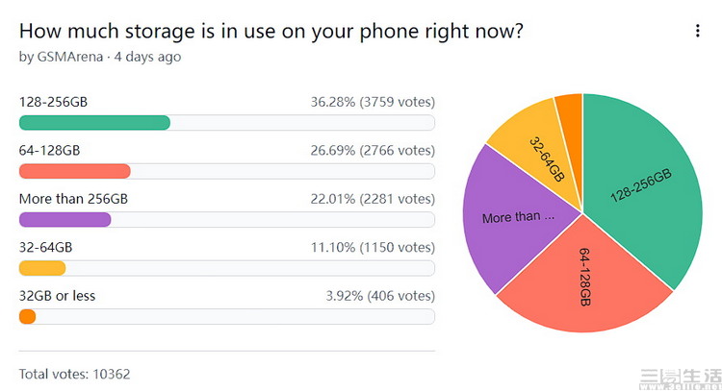Click the orange 32GB or less bar
Screen dimensions: 722x391
pyautogui.click(x=28, y=317)
